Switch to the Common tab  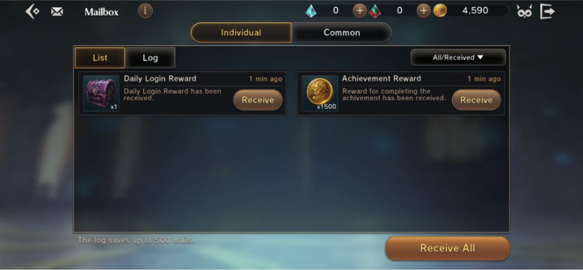pos(342,33)
